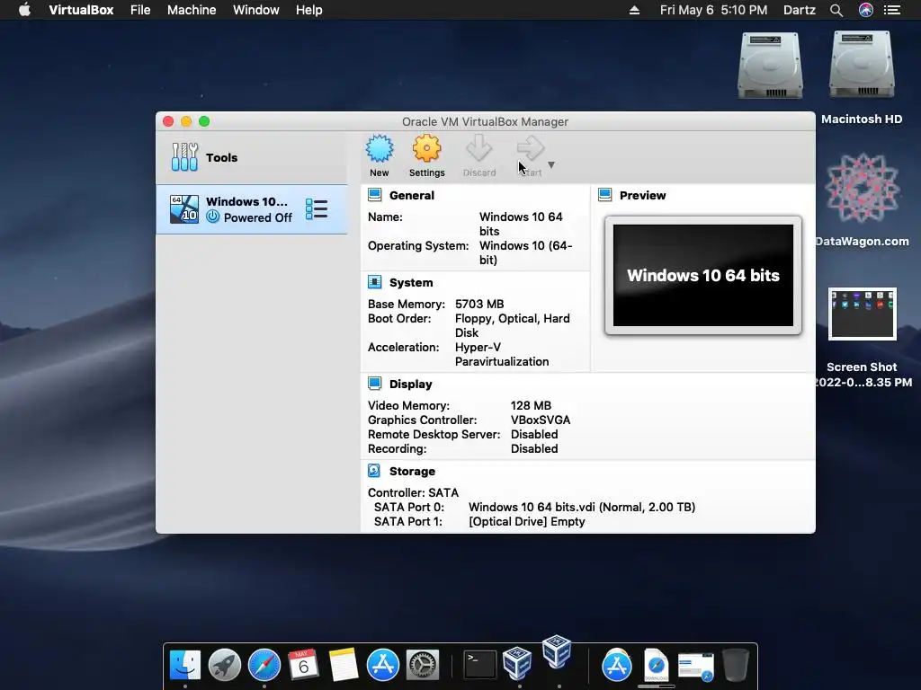The image size is (921, 690).
Task: Click the Display section monitor icon
Action: [x=375, y=384]
